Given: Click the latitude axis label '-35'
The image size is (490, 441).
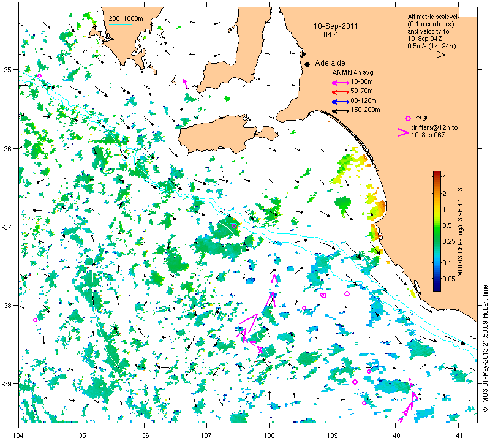Looking at the screenshot, I should 7,69.
